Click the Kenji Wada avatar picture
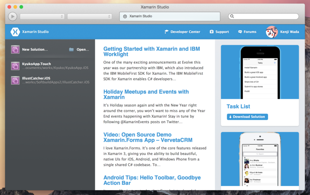Viewport: 310px width, 195px height. click(272, 32)
